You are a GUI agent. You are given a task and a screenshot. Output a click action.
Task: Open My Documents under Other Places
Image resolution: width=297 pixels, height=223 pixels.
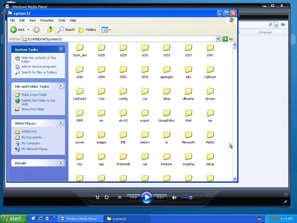[x=31, y=137]
